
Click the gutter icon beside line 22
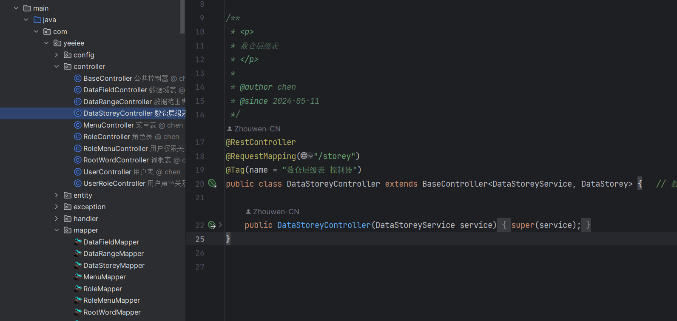tap(212, 225)
